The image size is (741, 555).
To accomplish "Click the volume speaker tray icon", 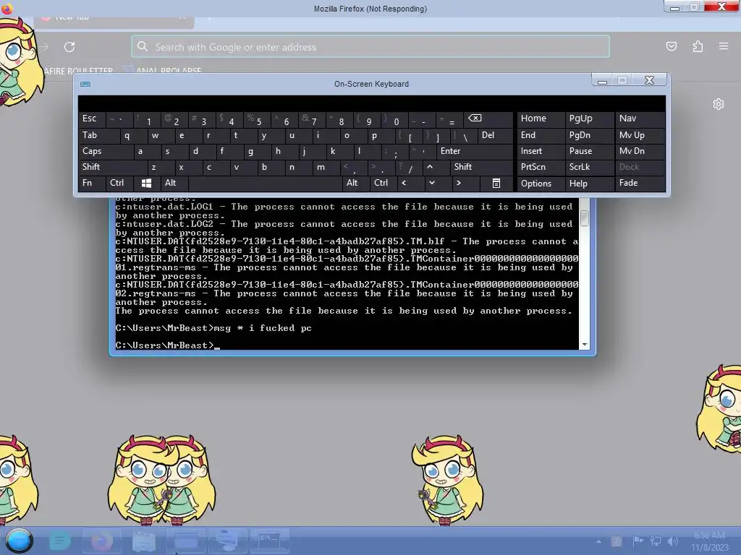I will coord(672,541).
